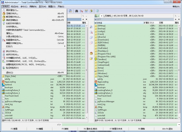Click the split file menu icon
Viewport: 182px width, 132px height.
click(x=3, y=51)
